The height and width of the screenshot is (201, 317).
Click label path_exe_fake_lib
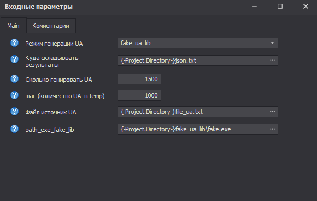click(x=50, y=130)
